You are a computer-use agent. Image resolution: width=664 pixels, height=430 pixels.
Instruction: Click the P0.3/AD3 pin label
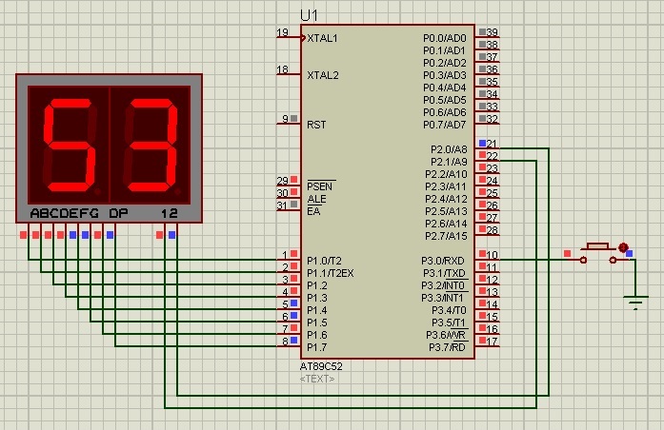445,75
